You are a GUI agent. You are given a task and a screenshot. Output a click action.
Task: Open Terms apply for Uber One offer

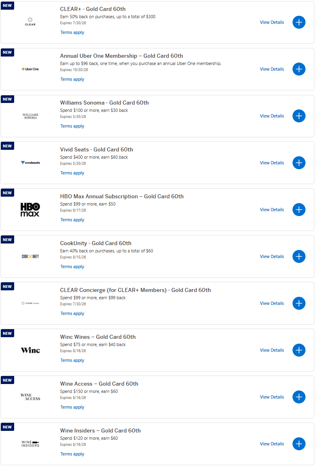point(72,79)
